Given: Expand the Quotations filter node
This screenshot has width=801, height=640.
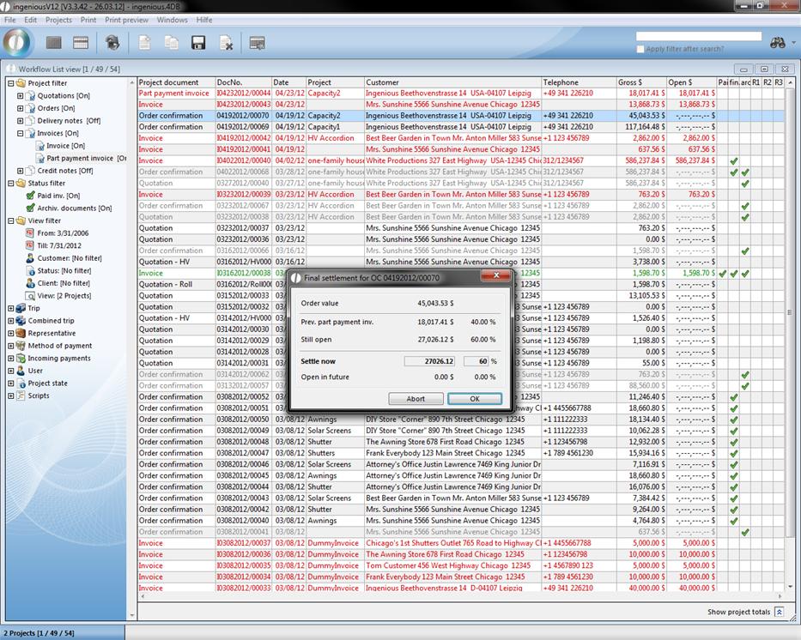Looking at the screenshot, I should tap(21, 96).
